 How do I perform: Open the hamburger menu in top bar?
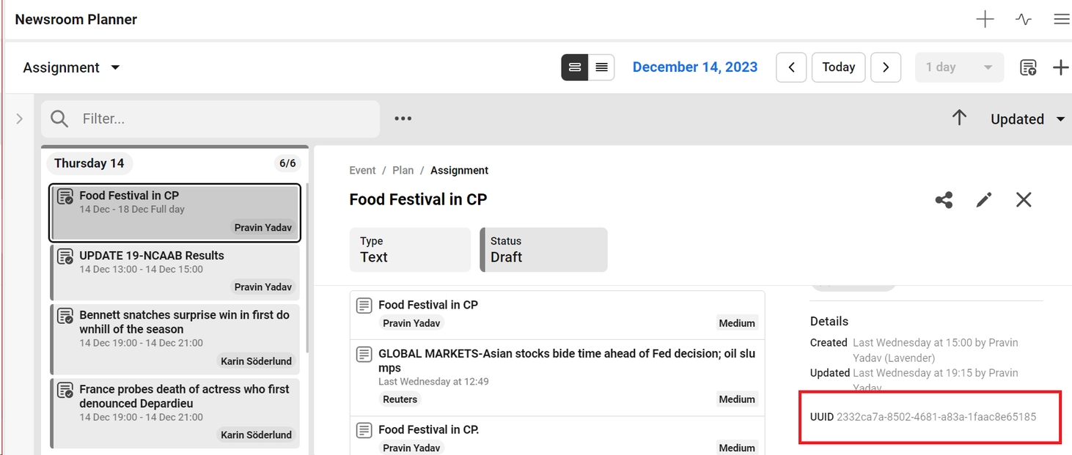click(x=1061, y=20)
